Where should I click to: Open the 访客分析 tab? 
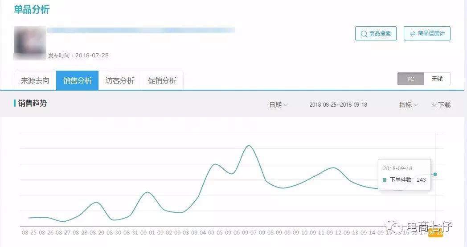120,80
